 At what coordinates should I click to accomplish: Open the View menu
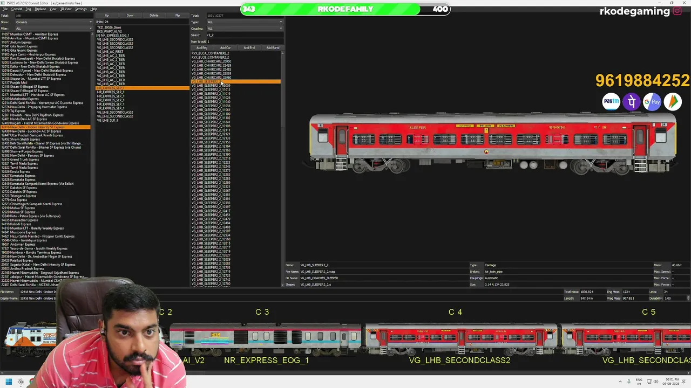pos(53,9)
